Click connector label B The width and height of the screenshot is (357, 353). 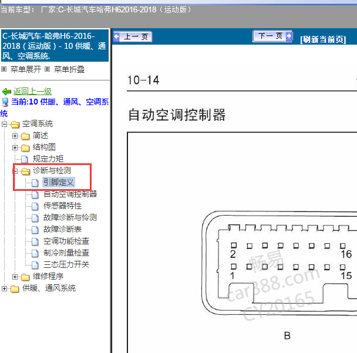point(287,336)
